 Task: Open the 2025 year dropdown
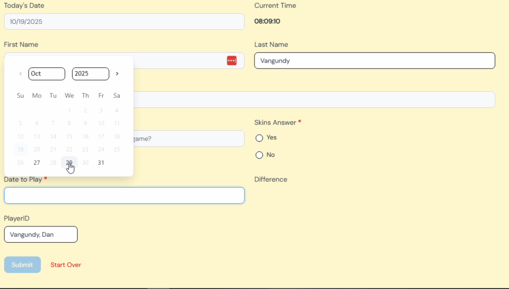(90, 74)
